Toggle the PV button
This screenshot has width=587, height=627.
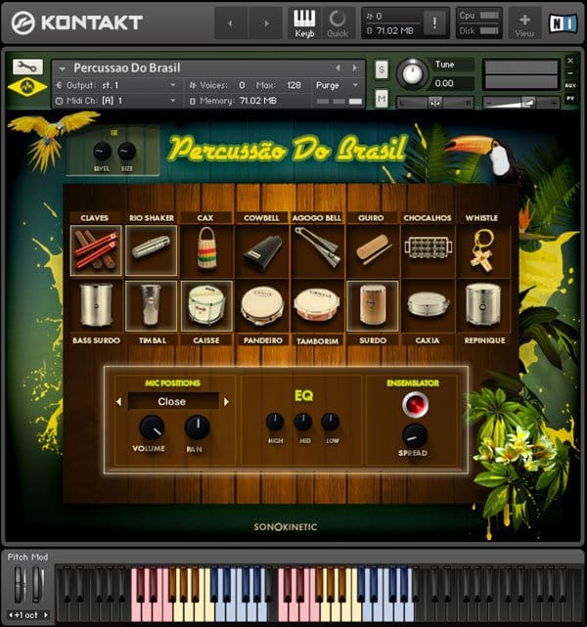tap(570, 98)
